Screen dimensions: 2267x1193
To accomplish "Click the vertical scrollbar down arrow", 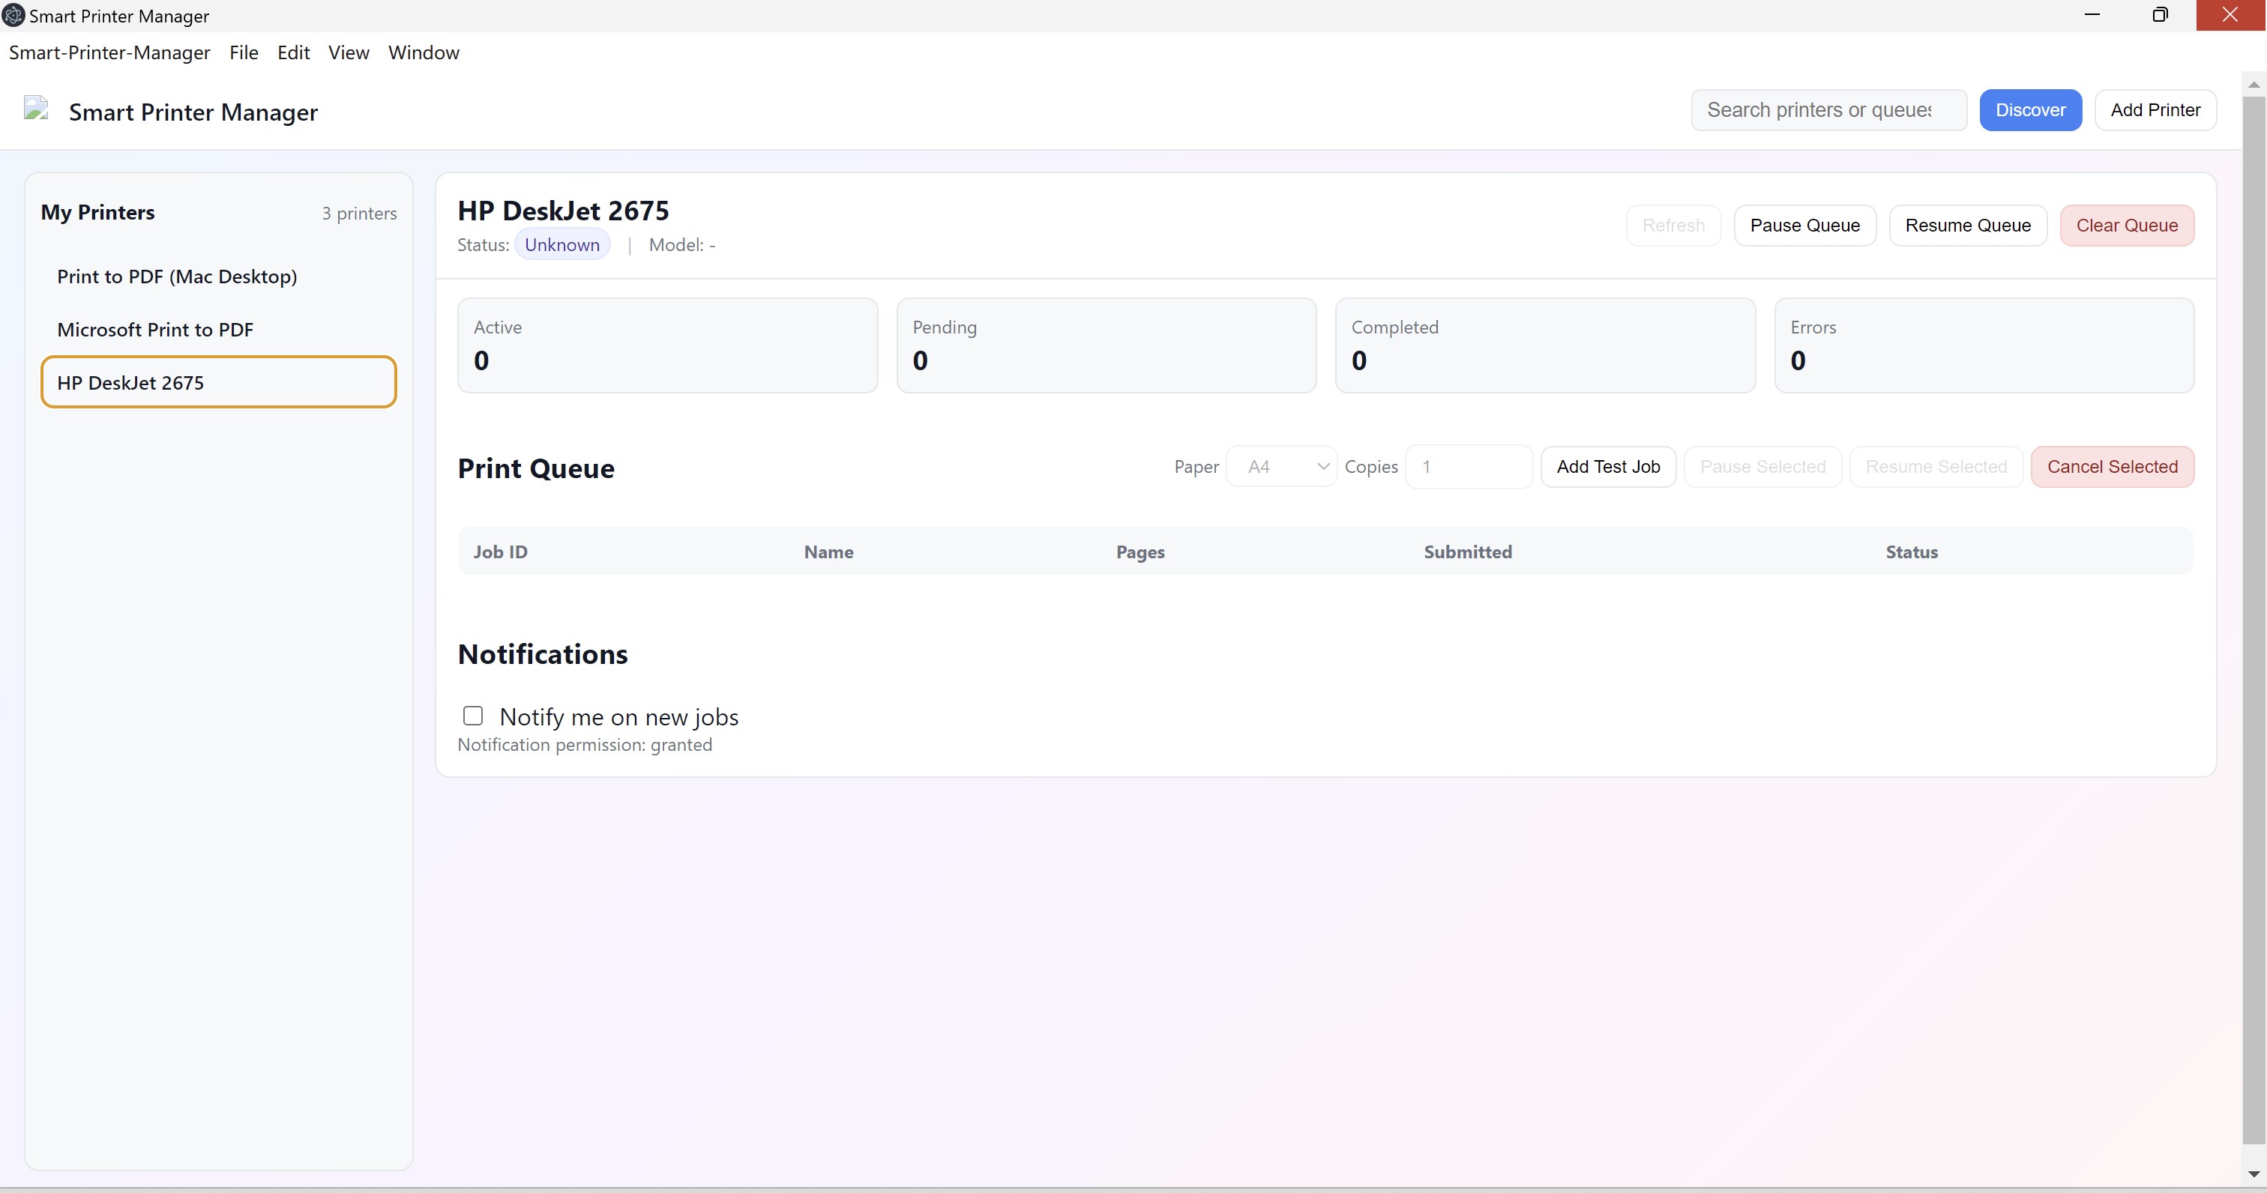I will coord(2254,1174).
